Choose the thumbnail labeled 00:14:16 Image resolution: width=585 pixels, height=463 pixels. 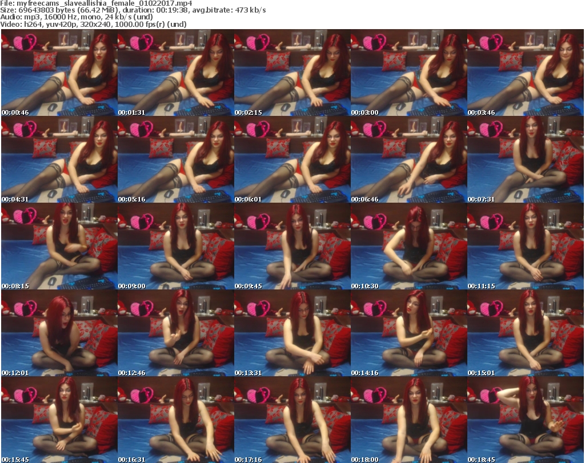(409, 333)
